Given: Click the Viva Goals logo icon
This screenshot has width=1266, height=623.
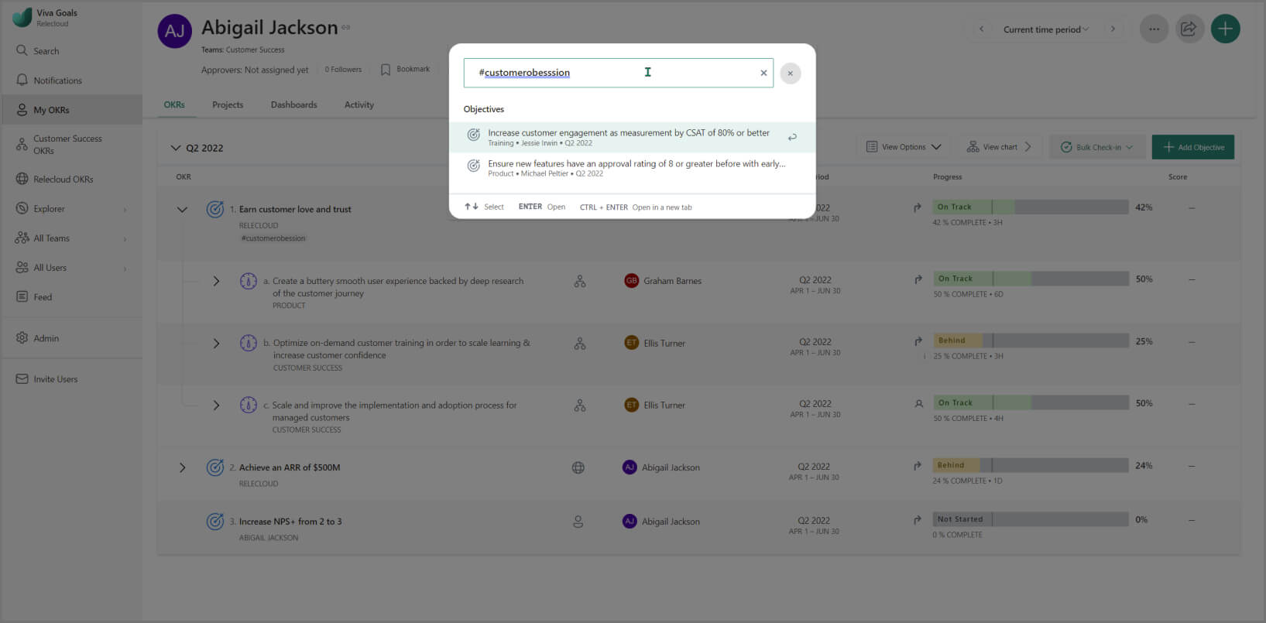Looking at the screenshot, I should coord(22,17).
